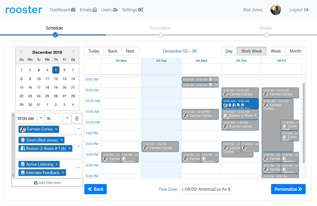Switch the calendar to Day view
Viewport: 317px width, 206px height.
point(229,51)
